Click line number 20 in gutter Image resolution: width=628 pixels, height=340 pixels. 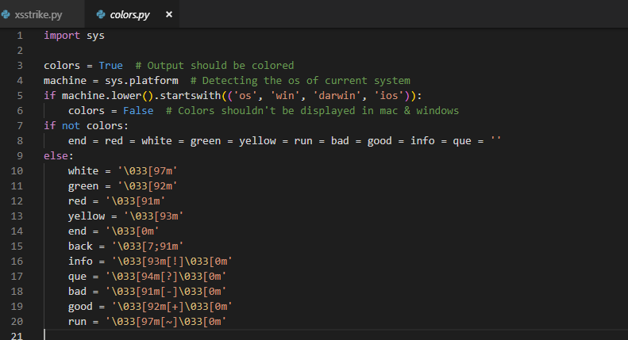click(17, 322)
